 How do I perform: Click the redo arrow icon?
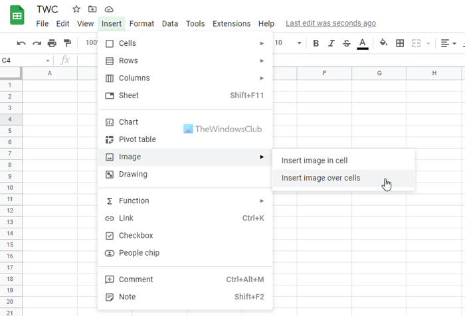37,43
